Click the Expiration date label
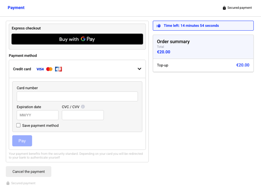 [29, 107]
